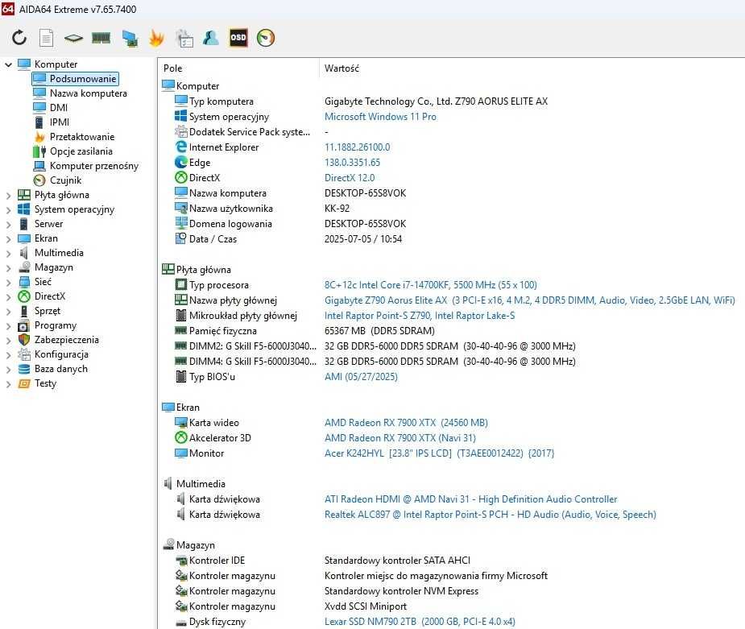Select Baza danych in the tree
Screen dimensions: 745x629
[61, 369]
